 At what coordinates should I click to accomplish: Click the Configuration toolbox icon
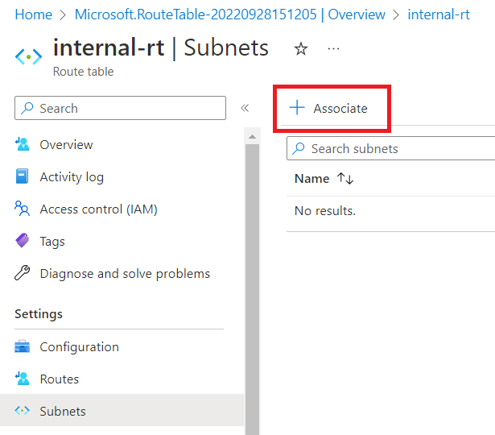[23, 347]
